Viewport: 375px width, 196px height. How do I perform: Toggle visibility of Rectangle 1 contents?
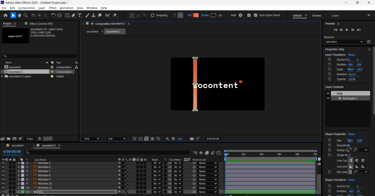[x=328, y=98]
